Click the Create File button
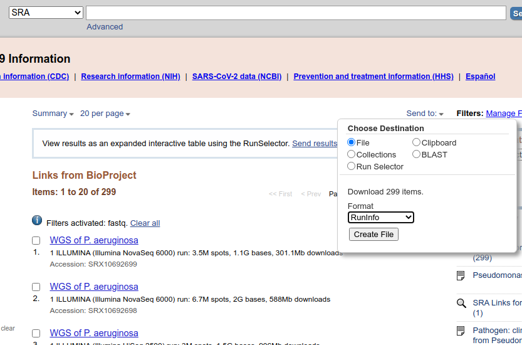Screen dimensions: 522x345 [373, 235]
